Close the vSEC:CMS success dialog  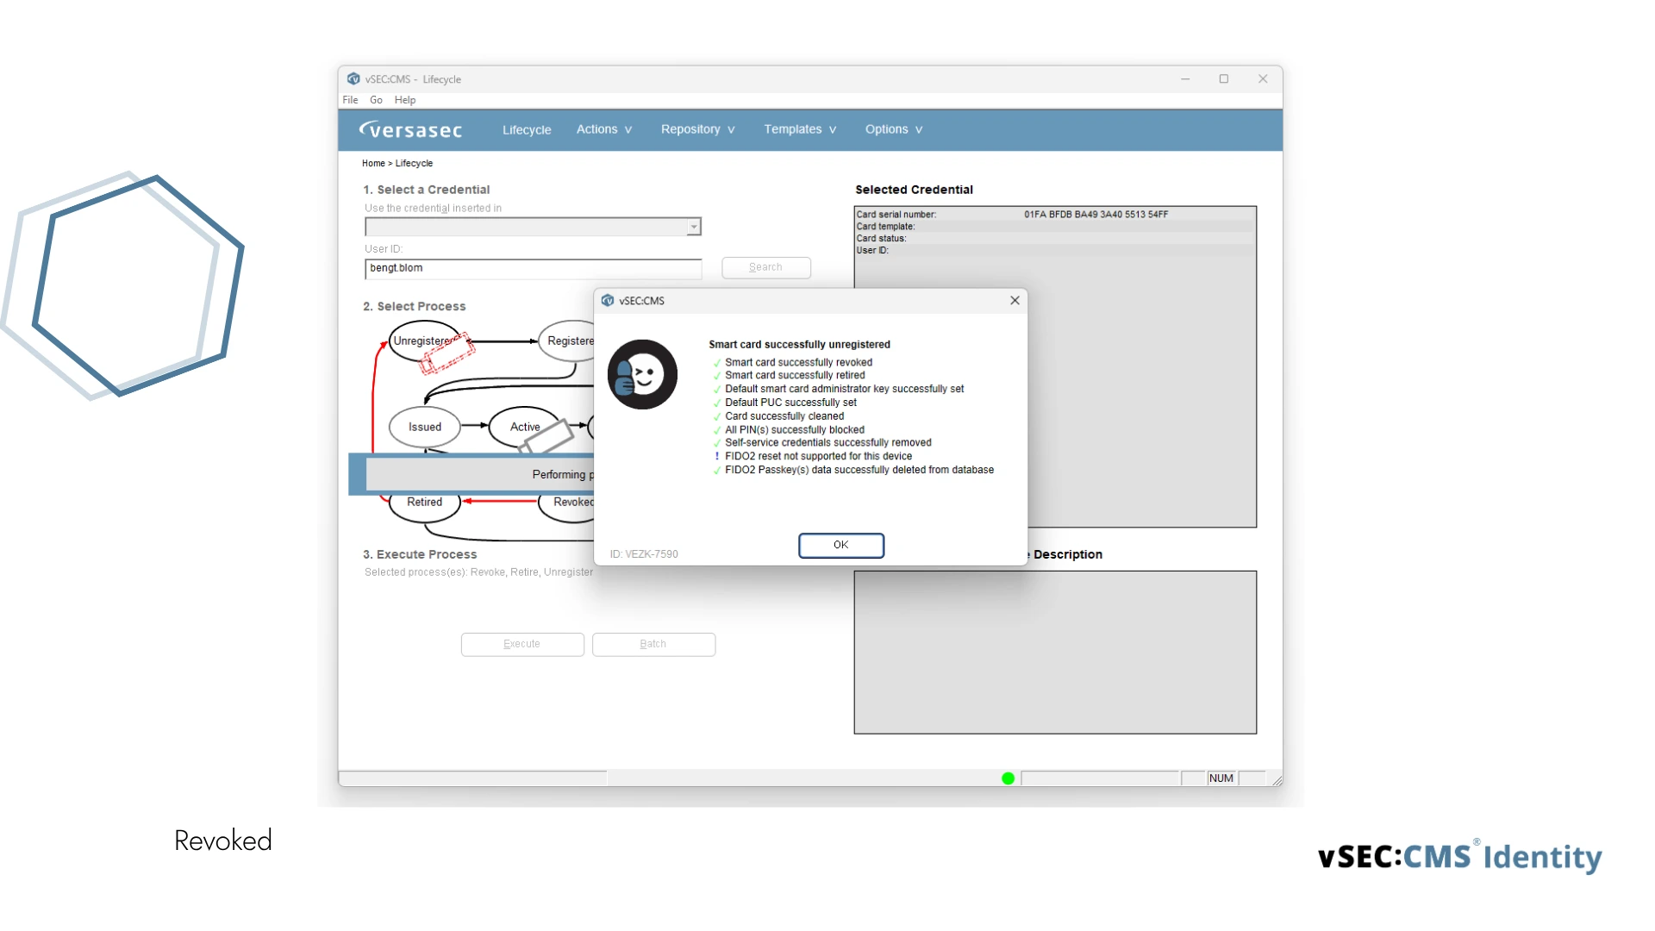click(x=1015, y=300)
